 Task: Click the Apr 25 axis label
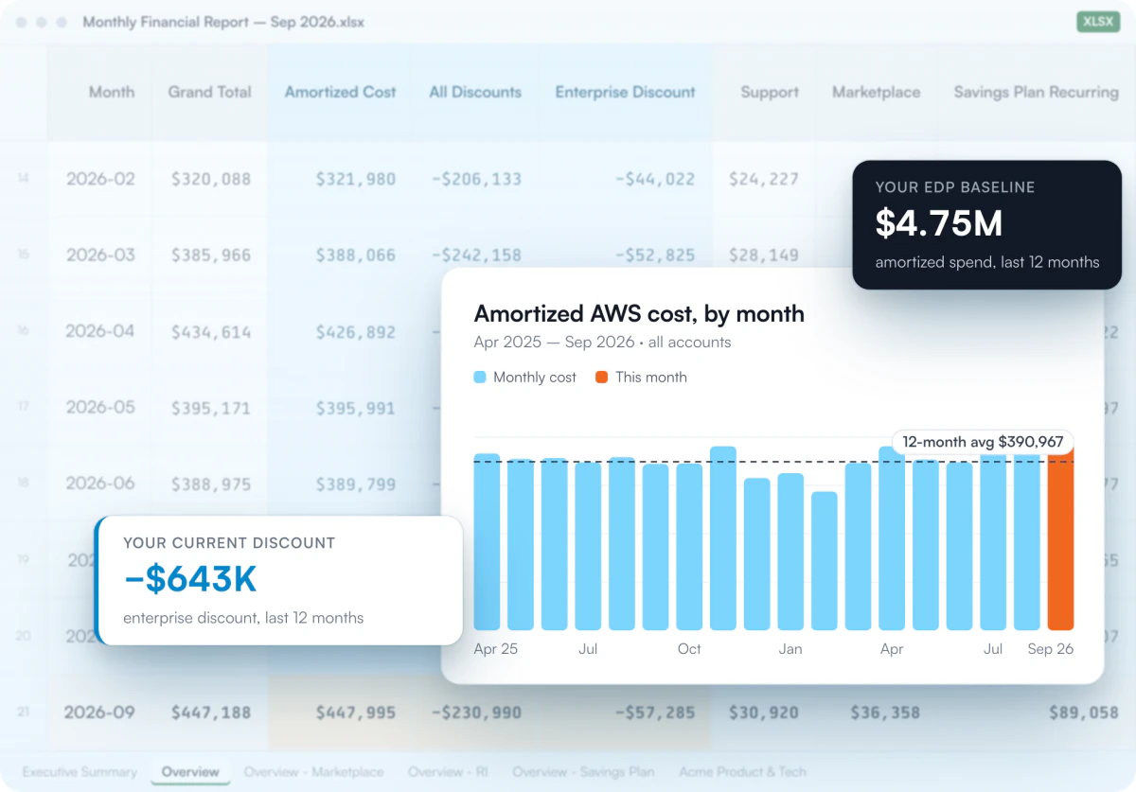pos(496,649)
